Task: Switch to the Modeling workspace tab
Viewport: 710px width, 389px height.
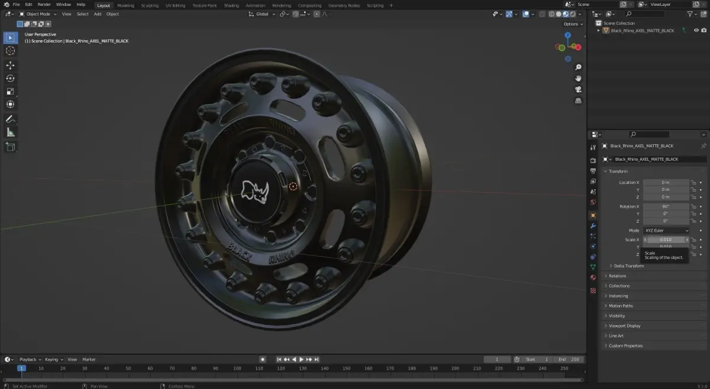Action: pyautogui.click(x=125, y=5)
